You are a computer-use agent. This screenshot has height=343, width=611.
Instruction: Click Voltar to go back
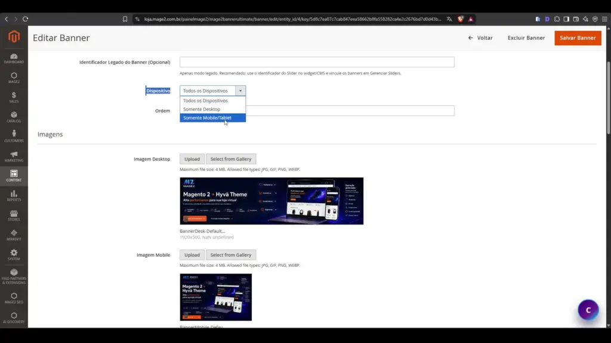click(480, 38)
